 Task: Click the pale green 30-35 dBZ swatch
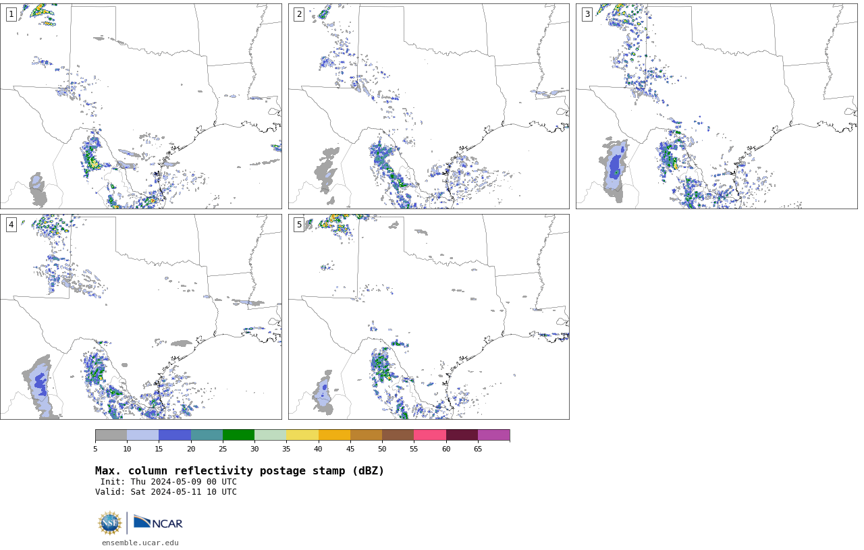271,435
